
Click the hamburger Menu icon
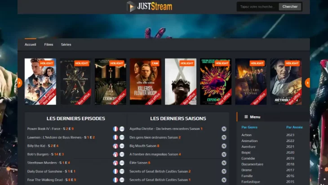246,117
